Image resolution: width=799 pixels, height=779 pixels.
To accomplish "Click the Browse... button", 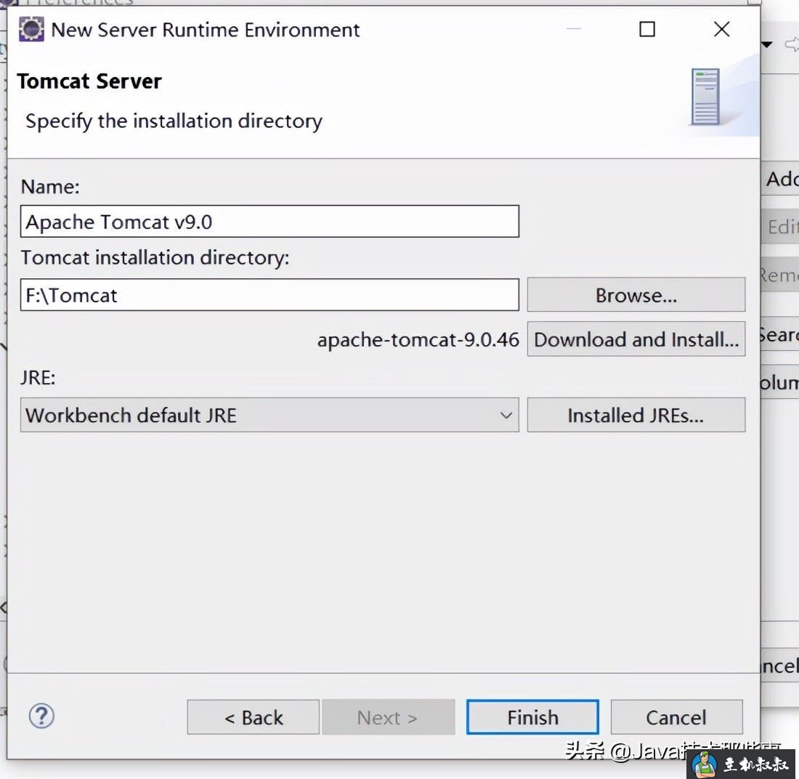I will click(x=636, y=295).
